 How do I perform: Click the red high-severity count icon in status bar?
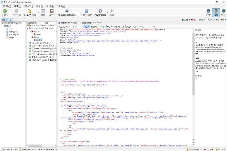205,150
